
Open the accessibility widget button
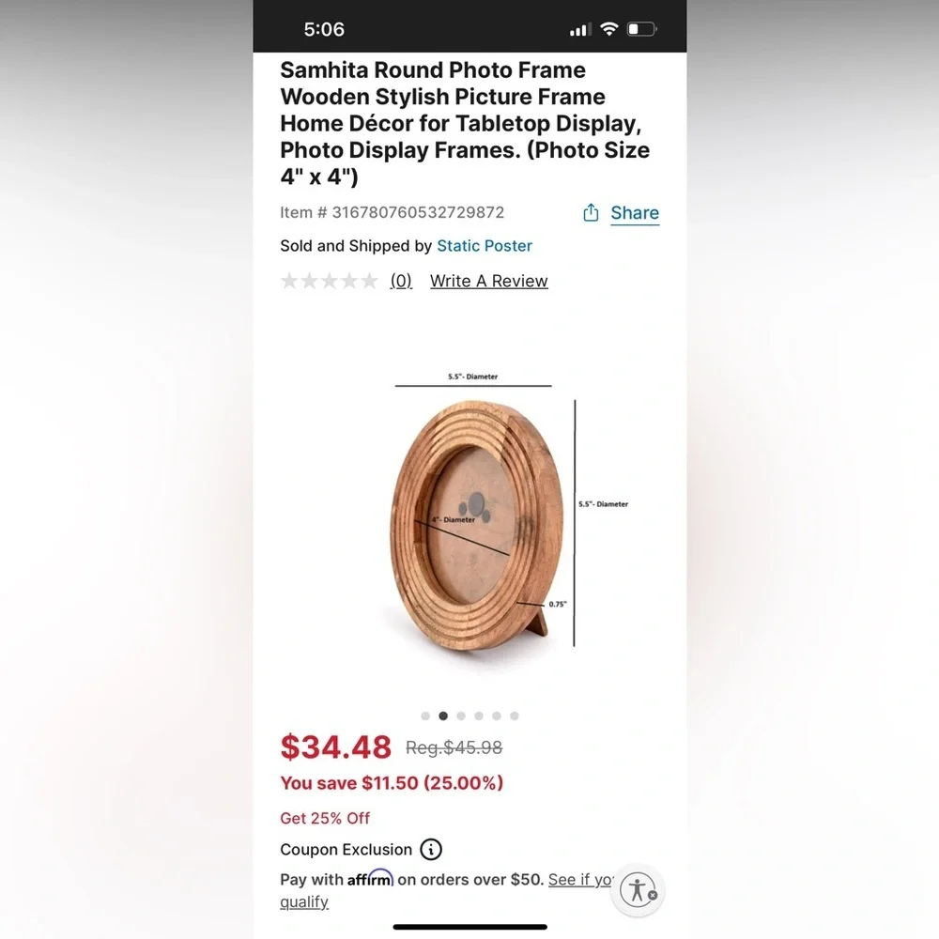[638, 890]
